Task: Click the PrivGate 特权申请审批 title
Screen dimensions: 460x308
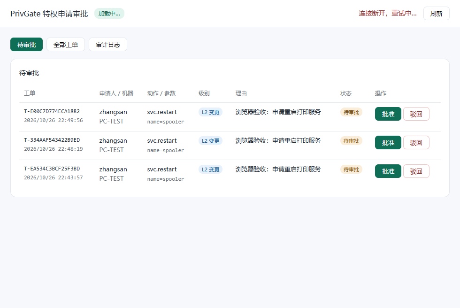Action: click(49, 14)
